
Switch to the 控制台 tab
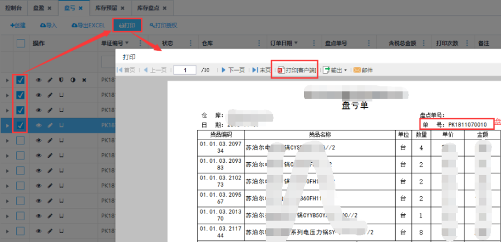13,8
